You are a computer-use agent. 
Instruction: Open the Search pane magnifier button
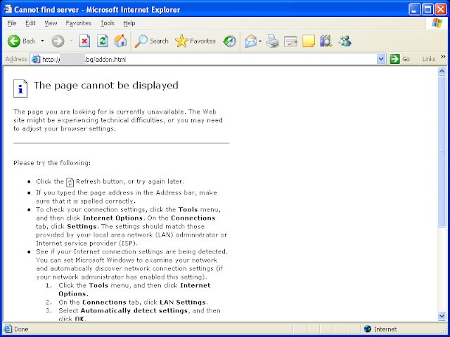click(x=151, y=41)
